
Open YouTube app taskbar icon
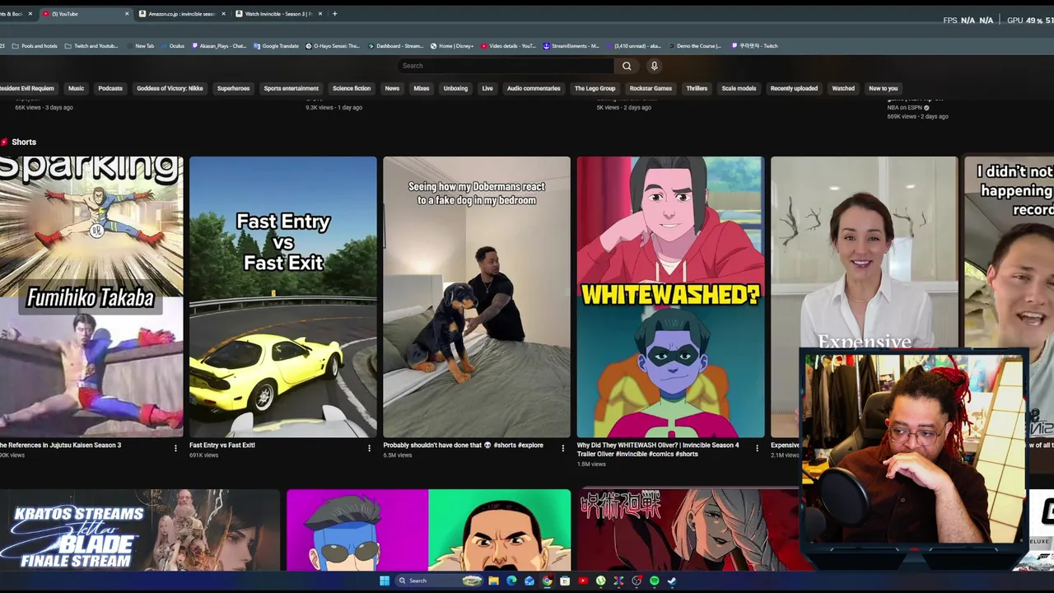click(583, 581)
